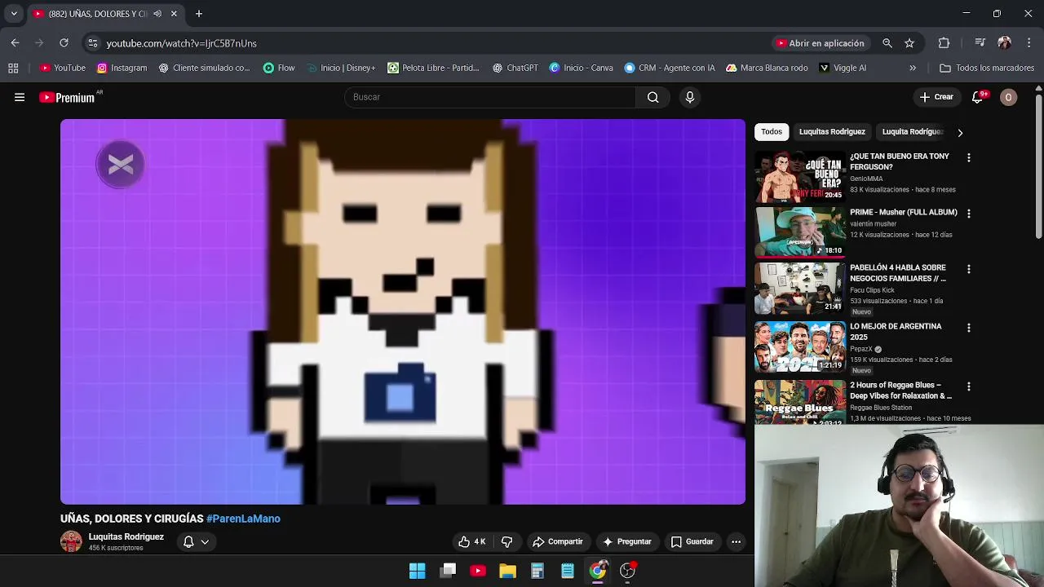The width and height of the screenshot is (1044, 587).
Task: Expand the tab search dropdown arrow
Action: [14, 14]
